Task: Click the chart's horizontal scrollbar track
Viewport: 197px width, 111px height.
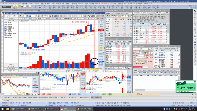Action: tap(44, 71)
